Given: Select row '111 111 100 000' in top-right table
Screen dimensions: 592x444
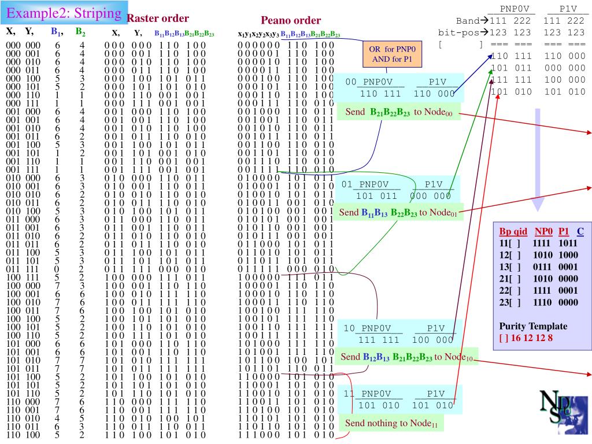Looking at the screenshot, I should coord(538,80).
